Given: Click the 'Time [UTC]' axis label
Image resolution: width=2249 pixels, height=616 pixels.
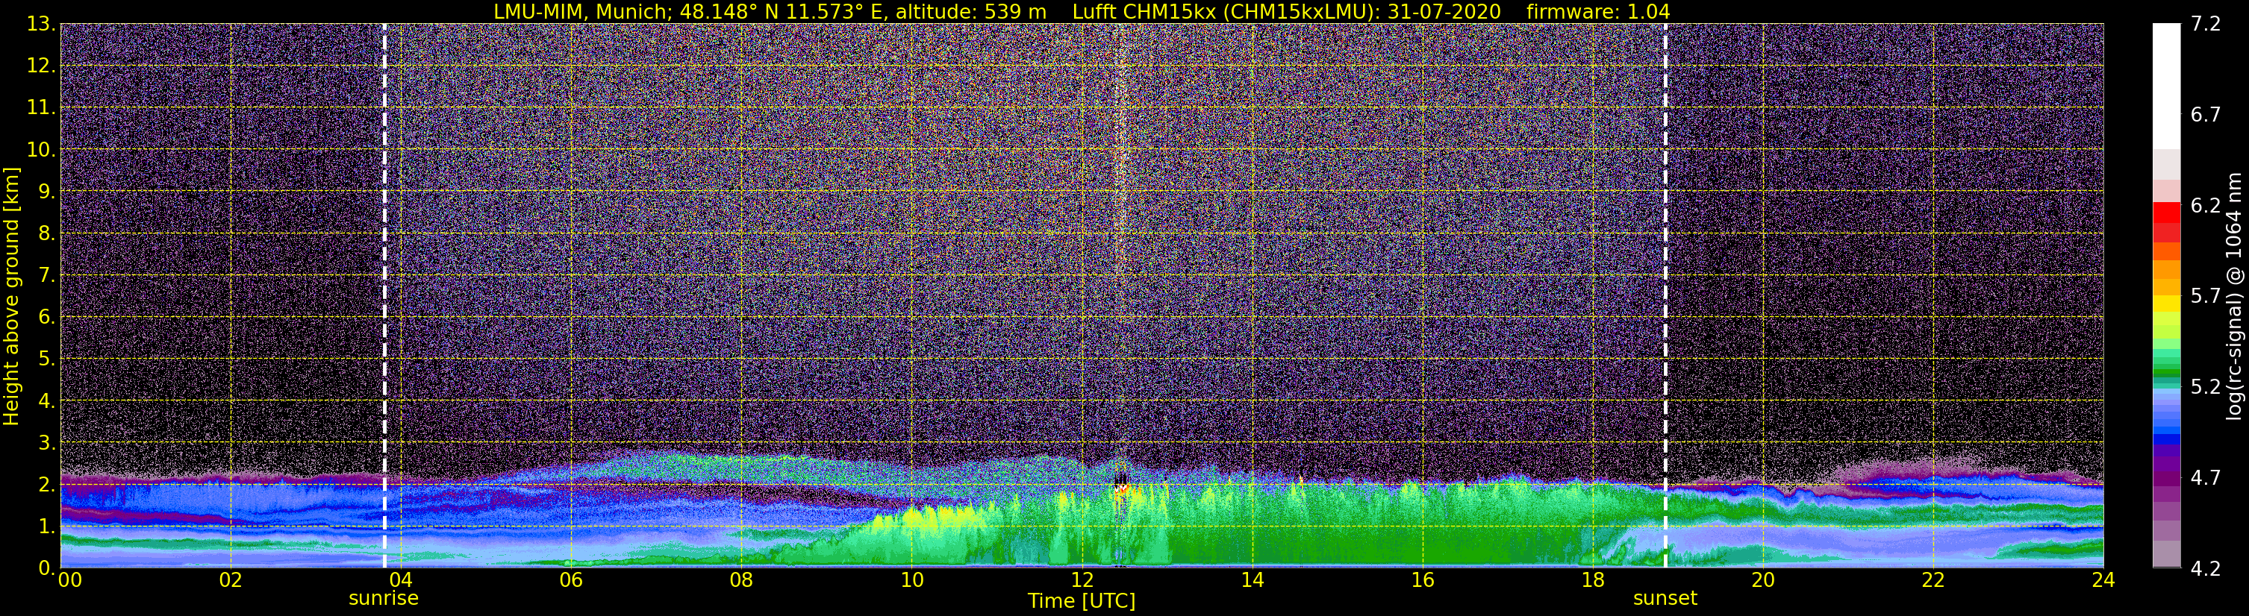Looking at the screenshot, I should [x=1082, y=601].
